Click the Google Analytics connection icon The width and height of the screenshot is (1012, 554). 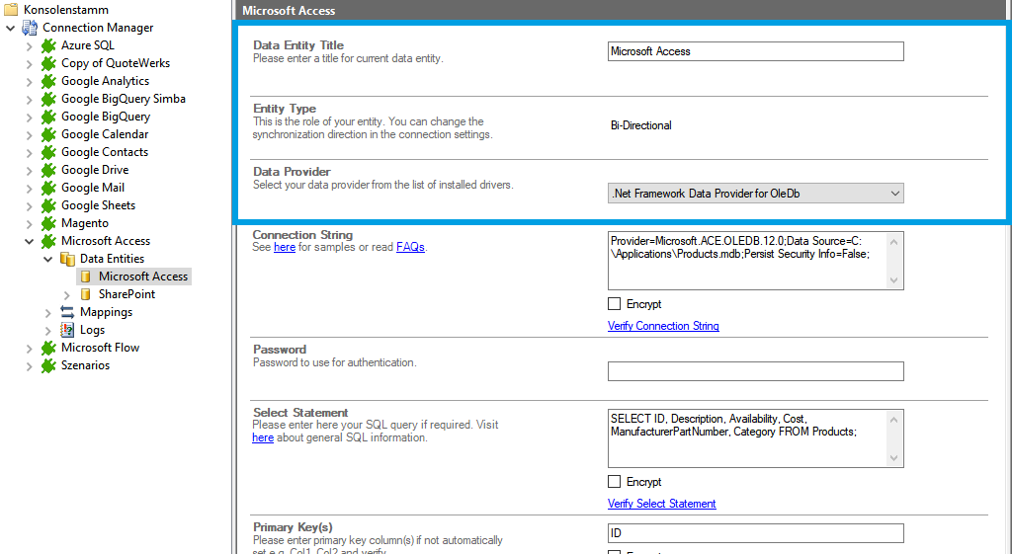click(48, 81)
